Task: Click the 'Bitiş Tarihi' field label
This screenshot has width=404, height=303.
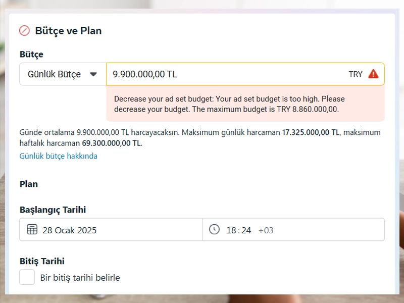Action: pos(42,261)
